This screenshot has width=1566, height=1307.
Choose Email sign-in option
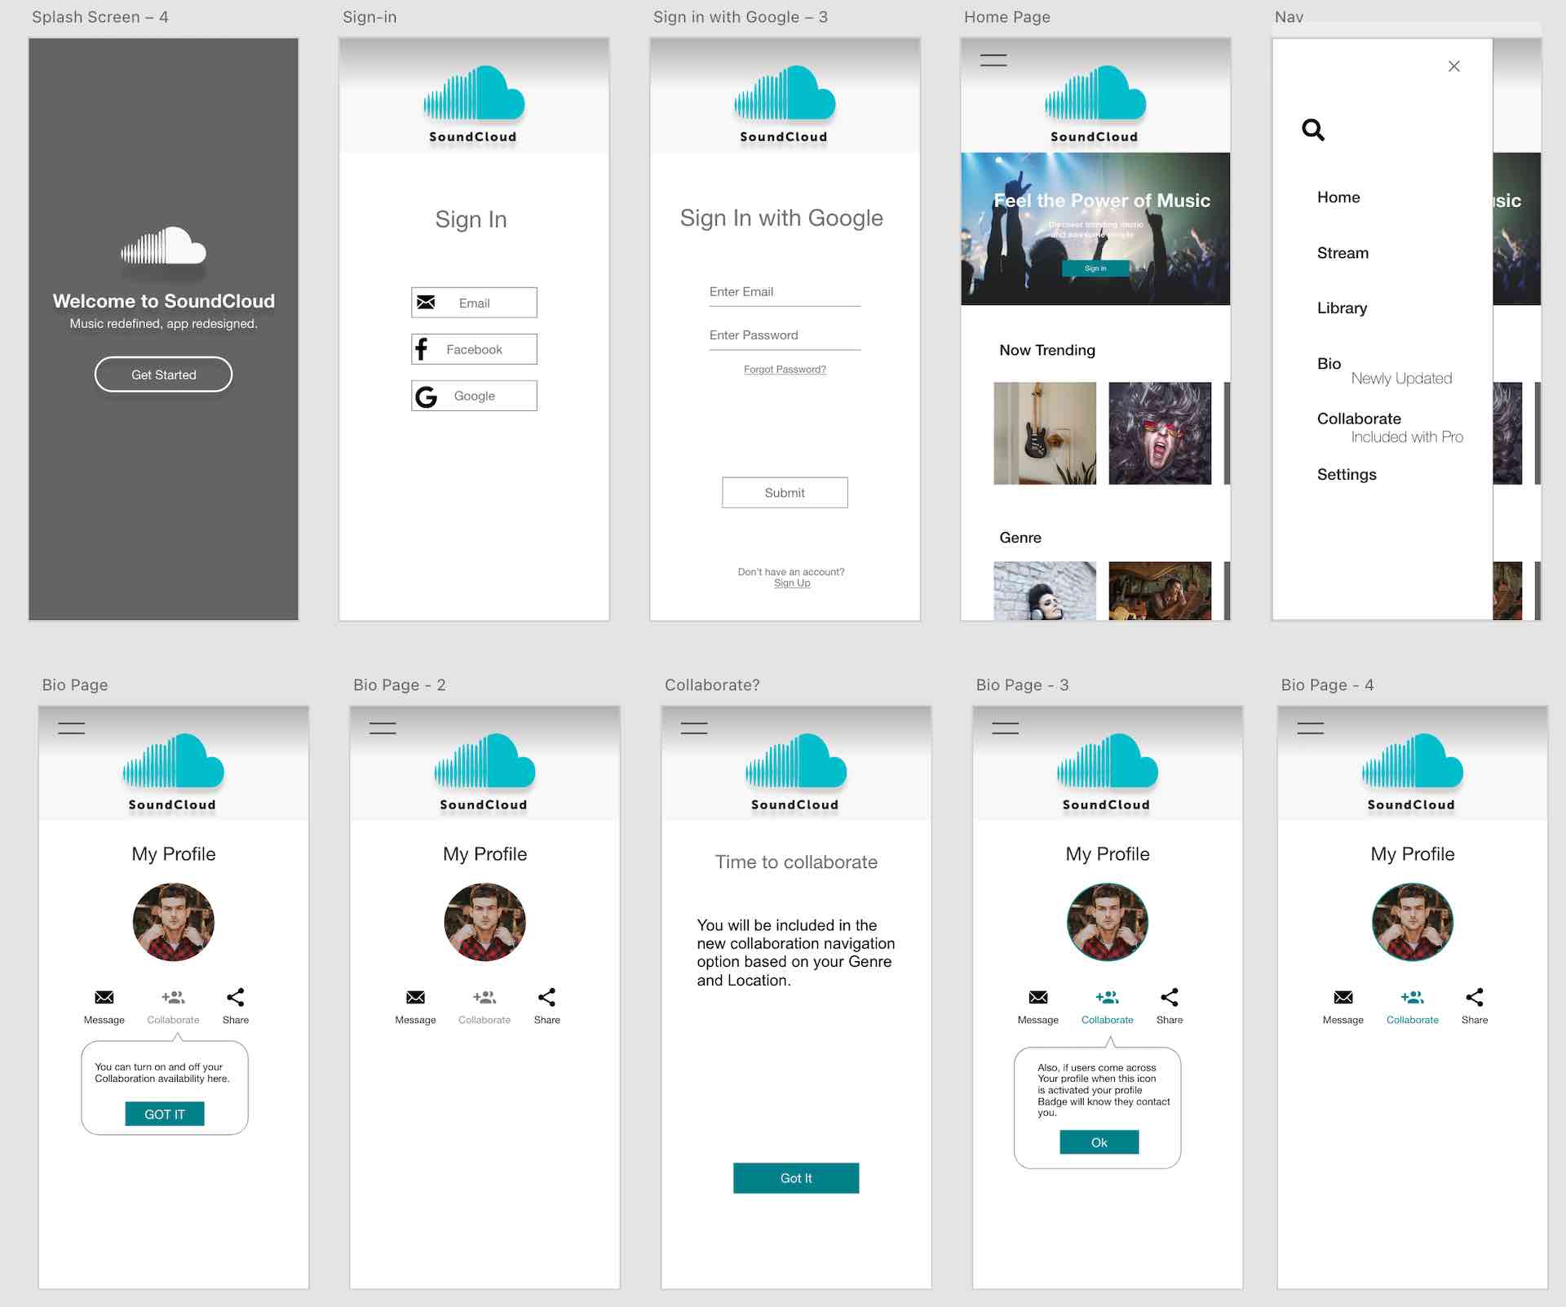click(474, 303)
